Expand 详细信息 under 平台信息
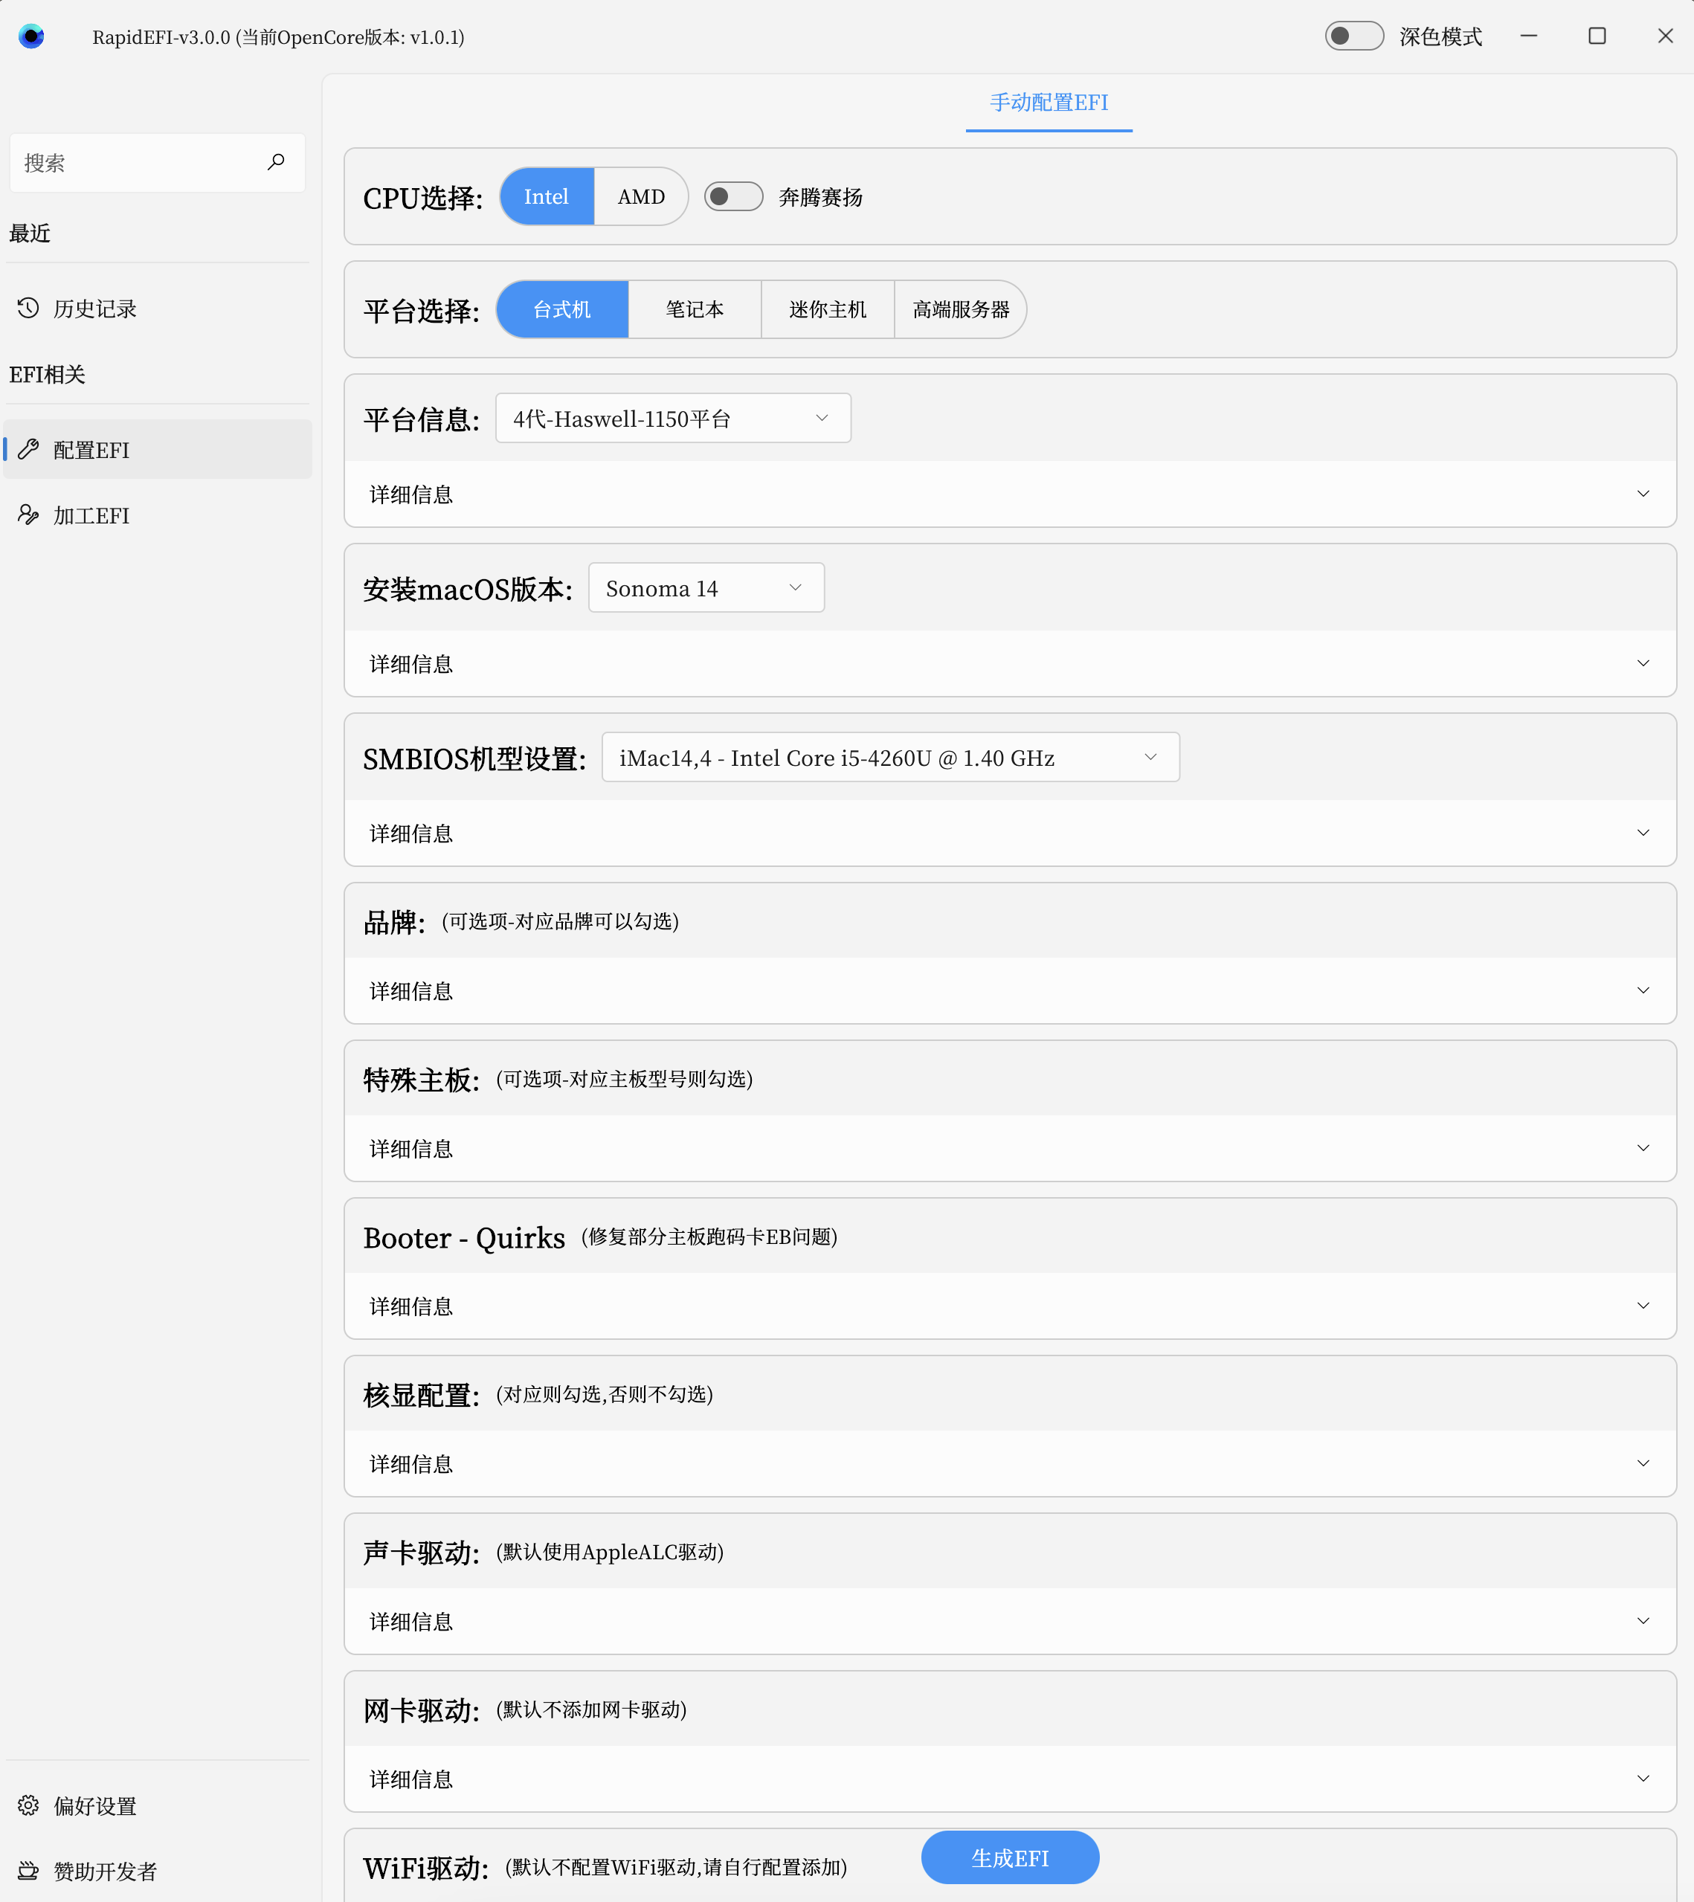Viewport: 1694px width, 1902px height. pos(1010,493)
